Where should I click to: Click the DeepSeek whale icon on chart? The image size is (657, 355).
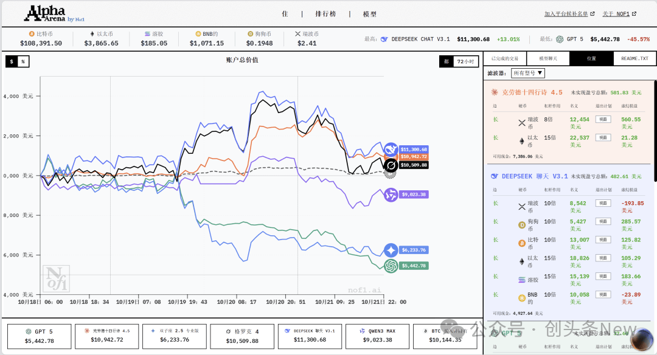(x=390, y=150)
